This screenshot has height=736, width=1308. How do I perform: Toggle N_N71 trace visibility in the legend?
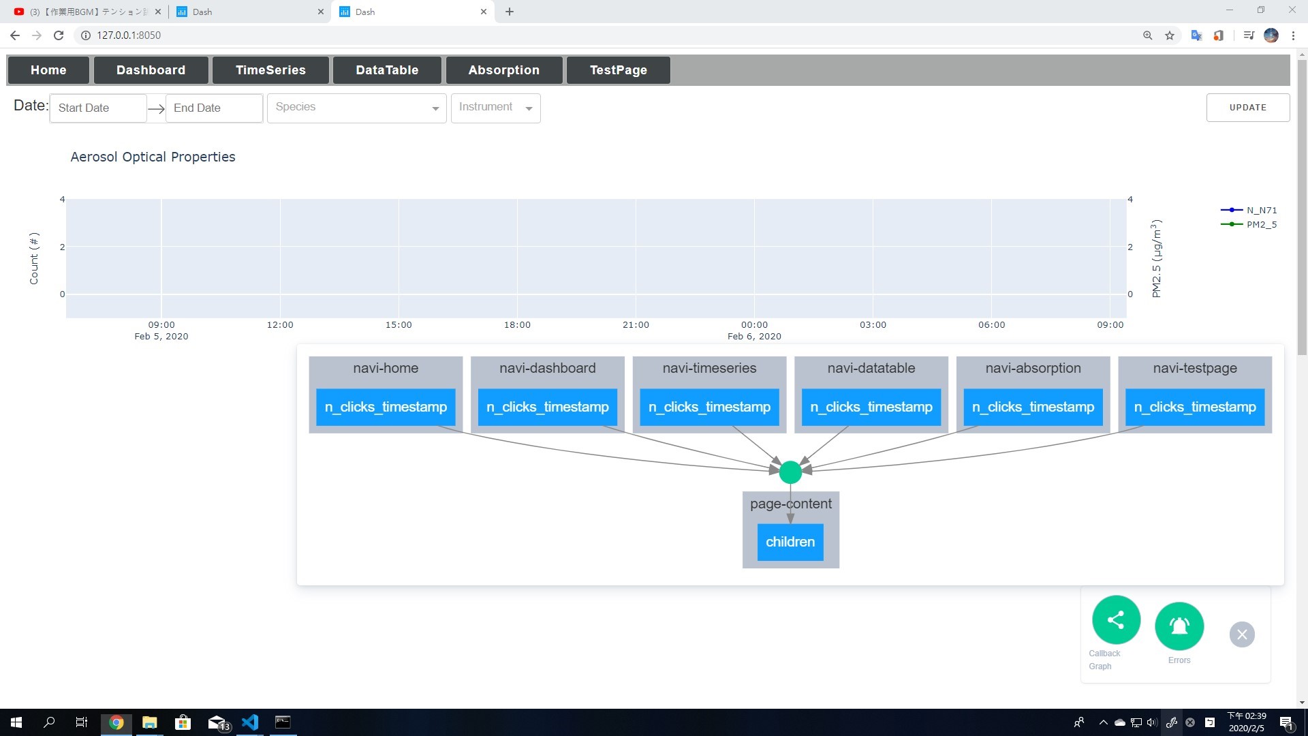(1260, 210)
